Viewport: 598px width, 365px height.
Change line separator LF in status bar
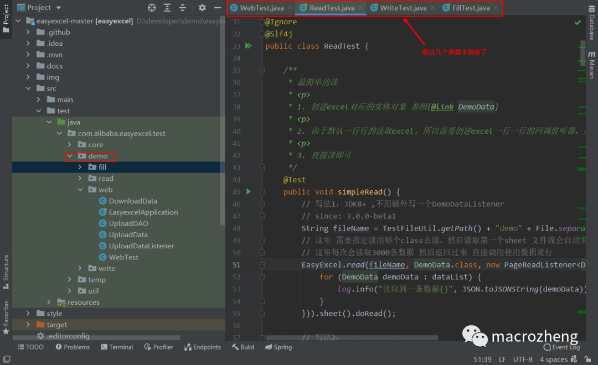point(502,359)
